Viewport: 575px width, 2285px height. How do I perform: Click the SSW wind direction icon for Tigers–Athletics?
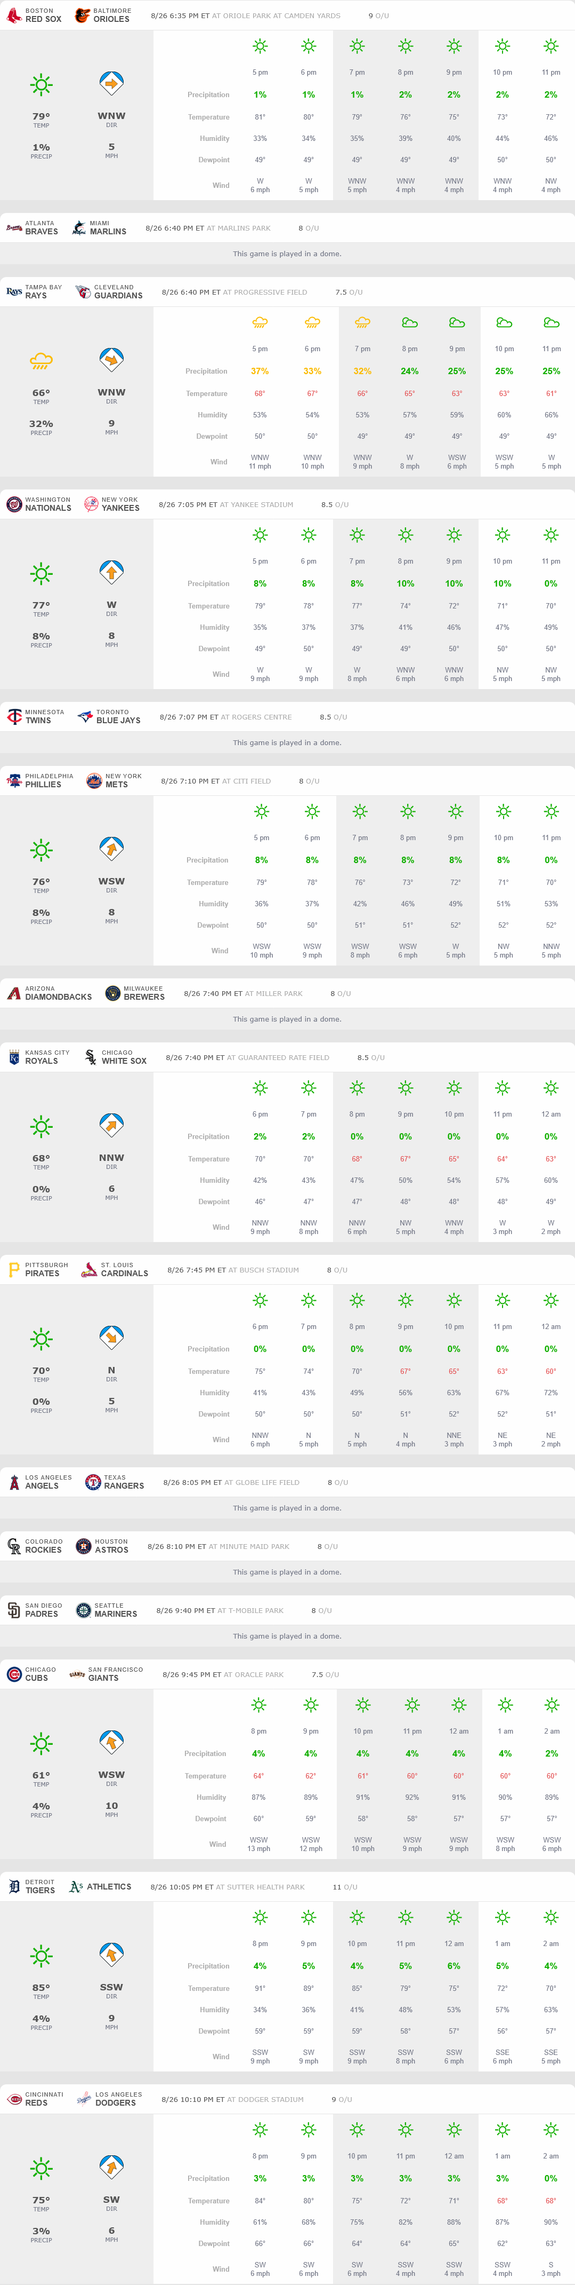111,1955
